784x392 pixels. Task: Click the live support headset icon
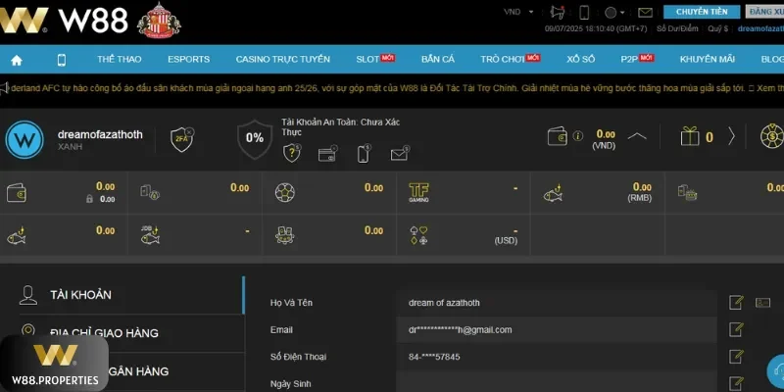click(x=774, y=369)
